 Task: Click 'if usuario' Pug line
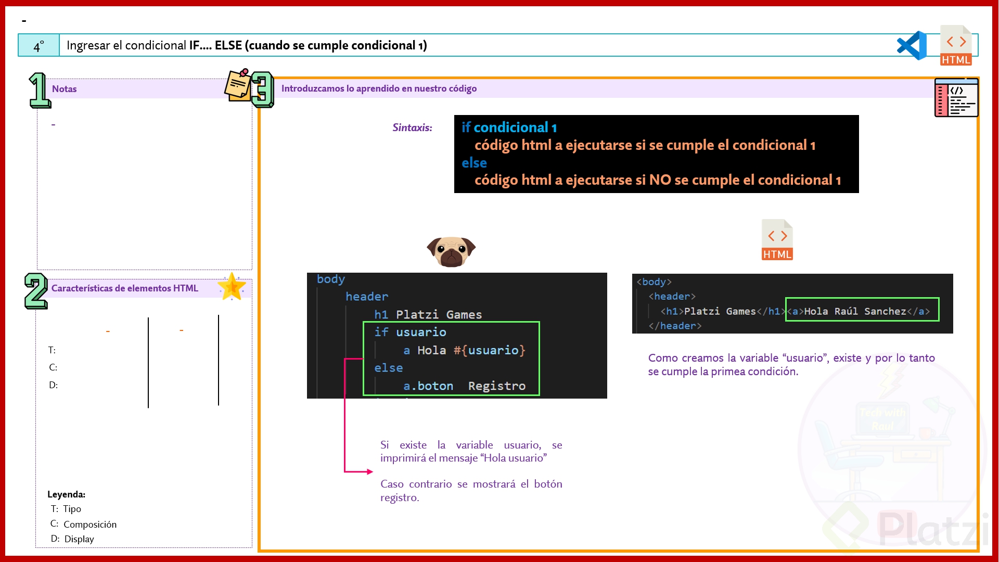click(x=410, y=332)
